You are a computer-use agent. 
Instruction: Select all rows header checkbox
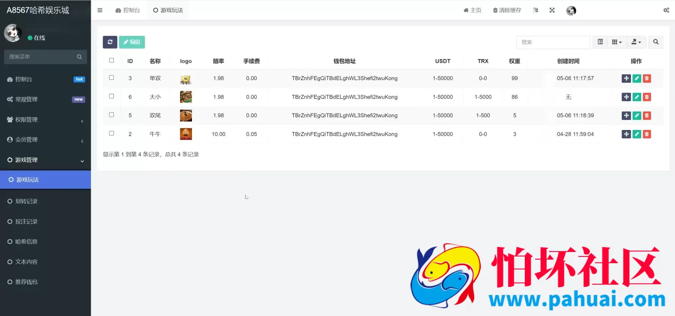coord(111,60)
